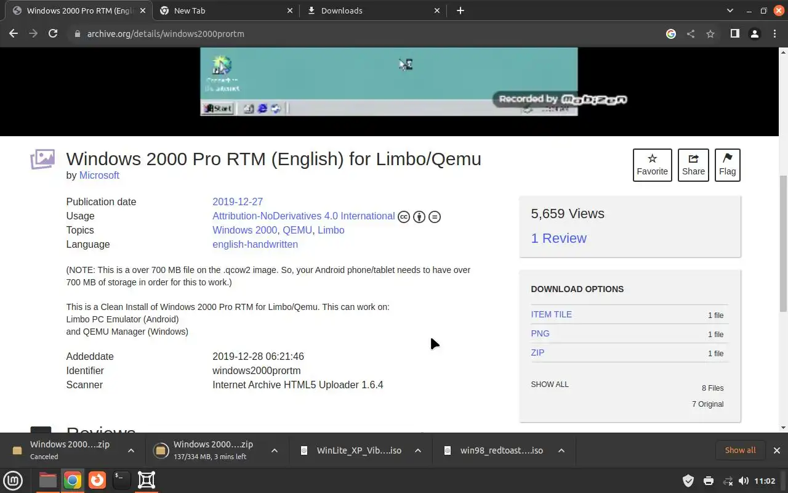788x493 pixels.
Task: Flag this archive item
Action: [x=727, y=165]
